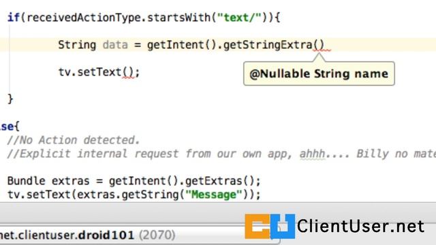Click the //No Action detected comment

pos(74,140)
